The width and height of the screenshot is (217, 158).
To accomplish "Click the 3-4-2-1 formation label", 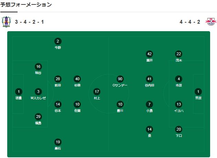I will pyautogui.click(x=29, y=22).
